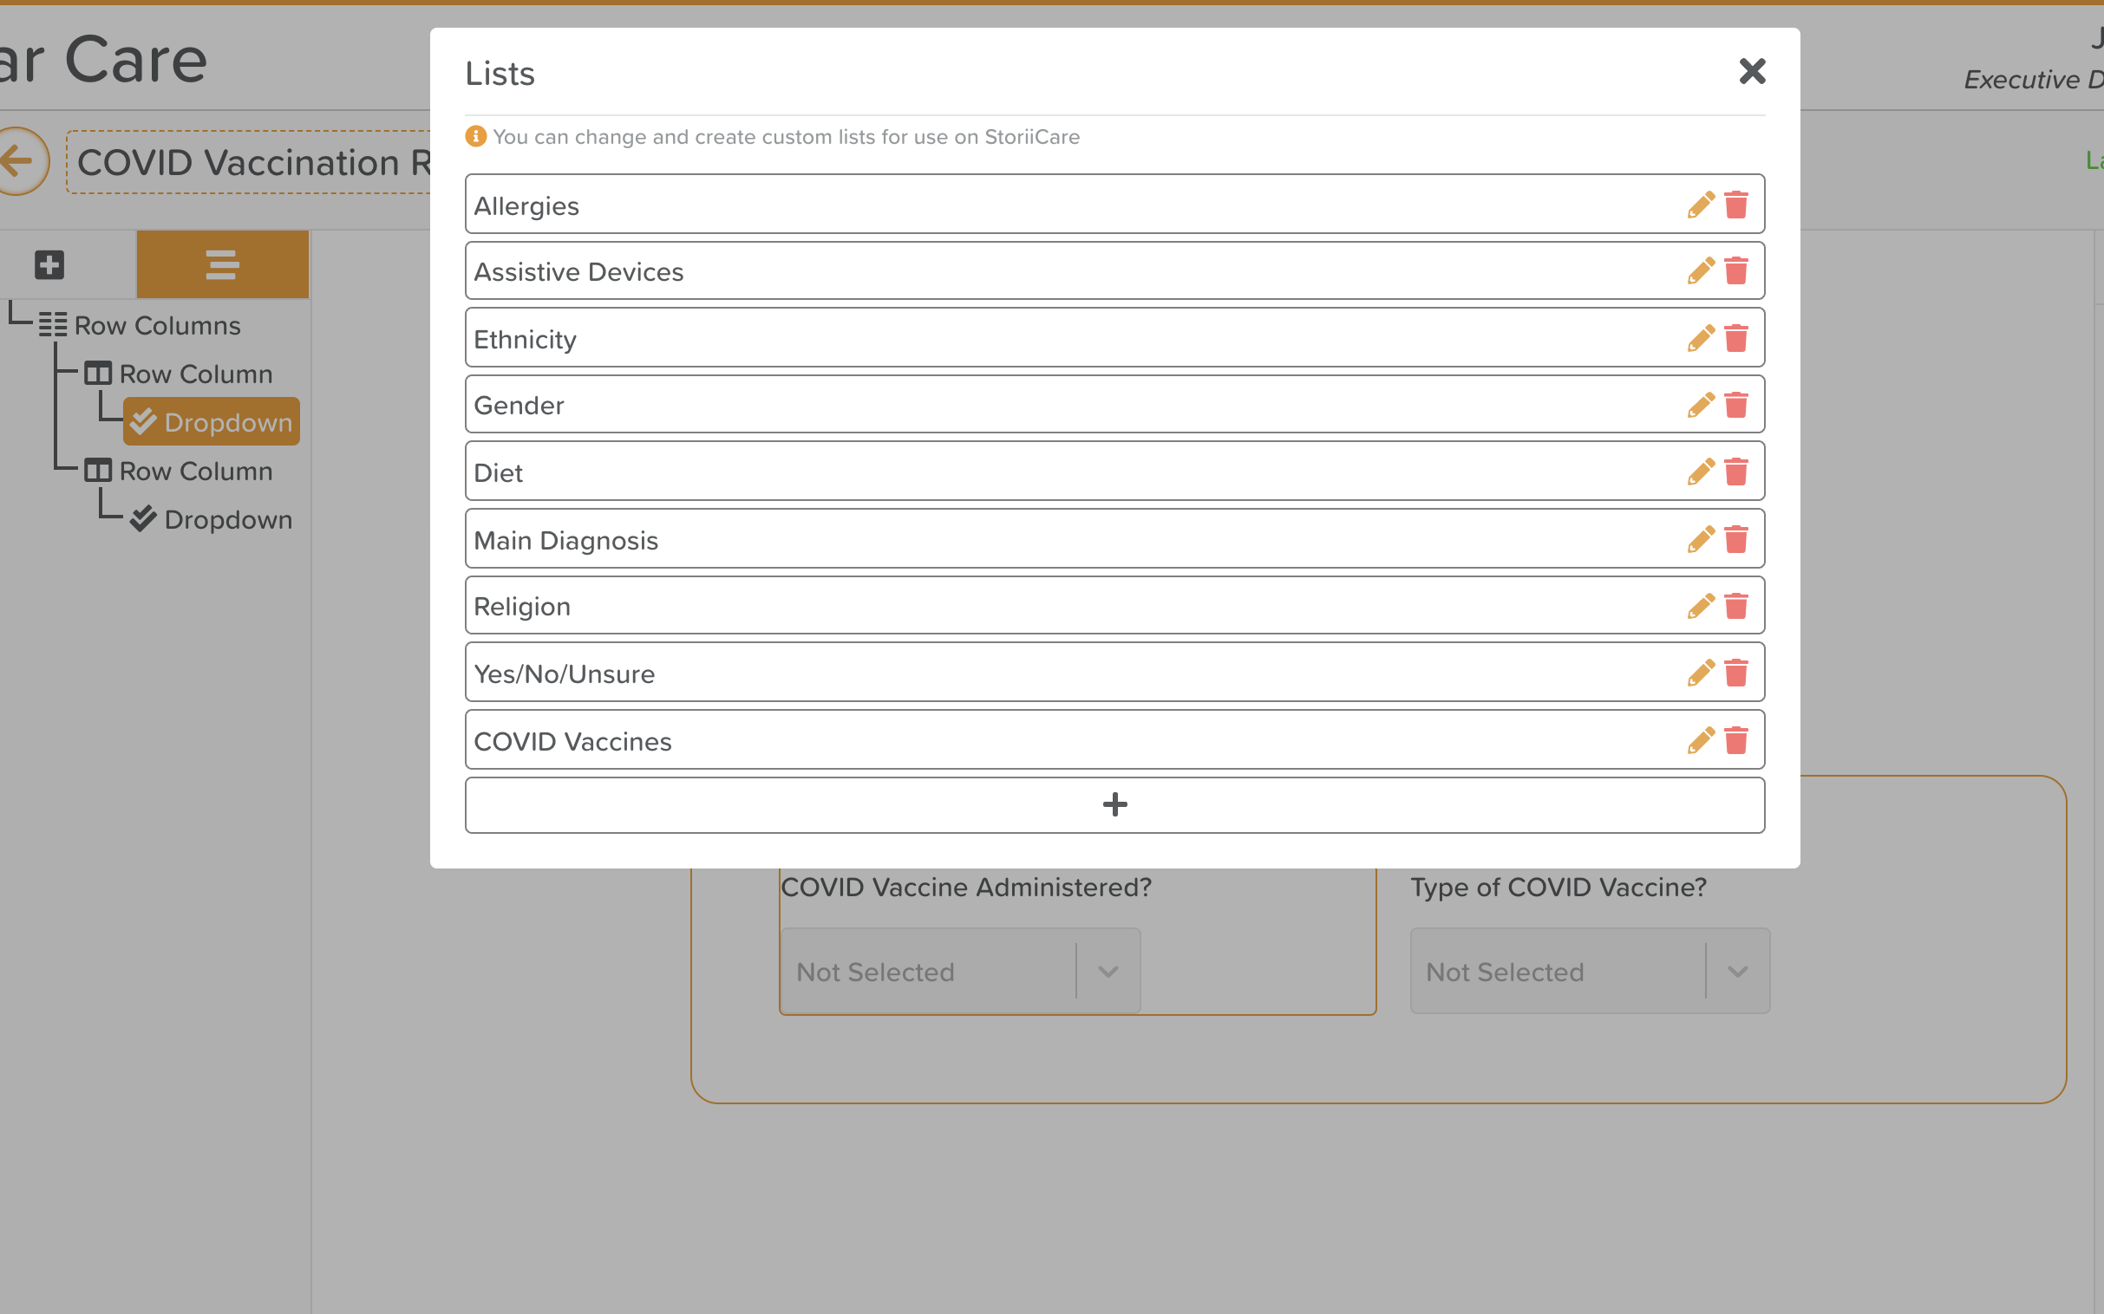Image resolution: width=2104 pixels, height=1314 pixels.
Task: Click the delete icon for Gender list
Action: [x=1736, y=403]
